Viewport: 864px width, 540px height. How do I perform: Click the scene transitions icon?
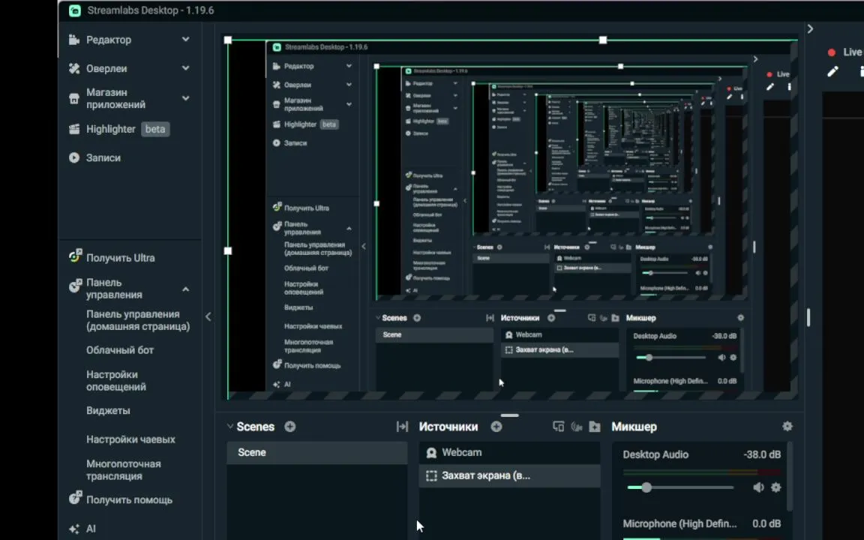click(402, 427)
